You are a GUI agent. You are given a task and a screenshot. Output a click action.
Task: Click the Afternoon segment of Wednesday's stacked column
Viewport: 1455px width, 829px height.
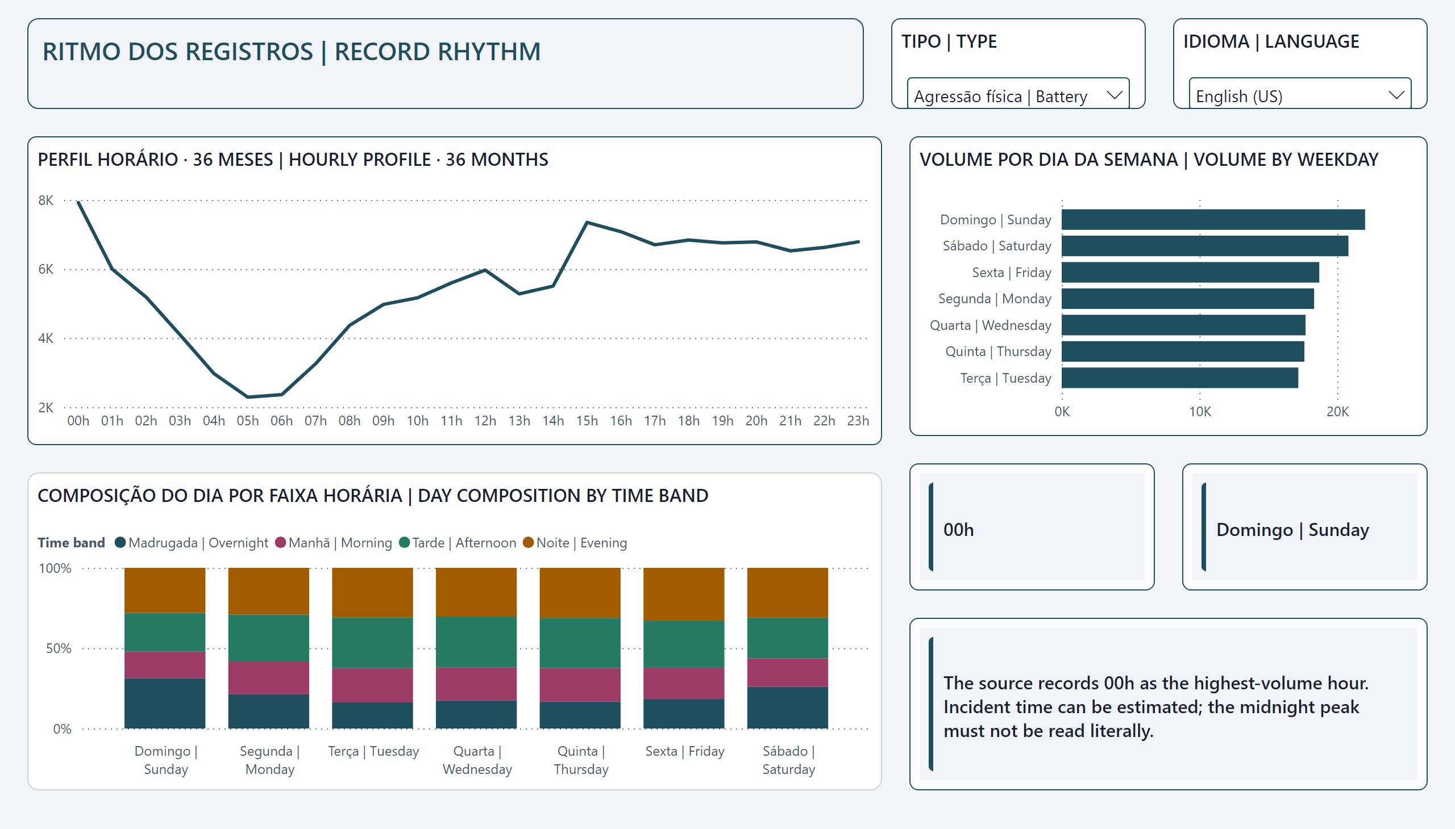(x=476, y=642)
